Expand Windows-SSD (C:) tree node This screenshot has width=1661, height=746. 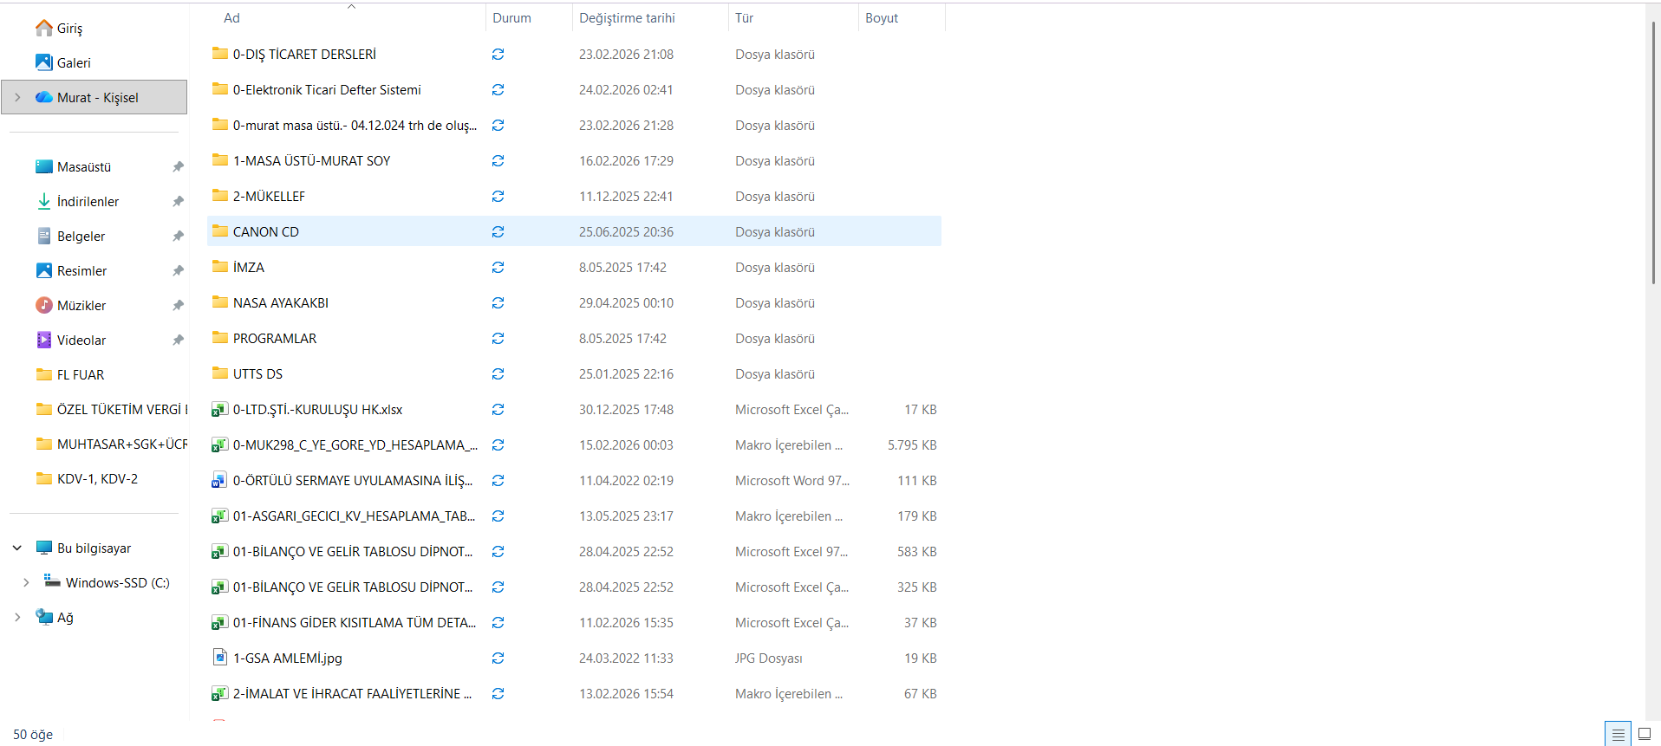click(x=26, y=582)
